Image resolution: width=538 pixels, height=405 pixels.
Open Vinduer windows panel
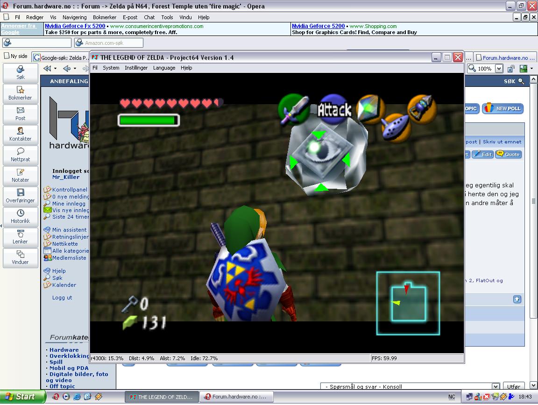coord(20,258)
